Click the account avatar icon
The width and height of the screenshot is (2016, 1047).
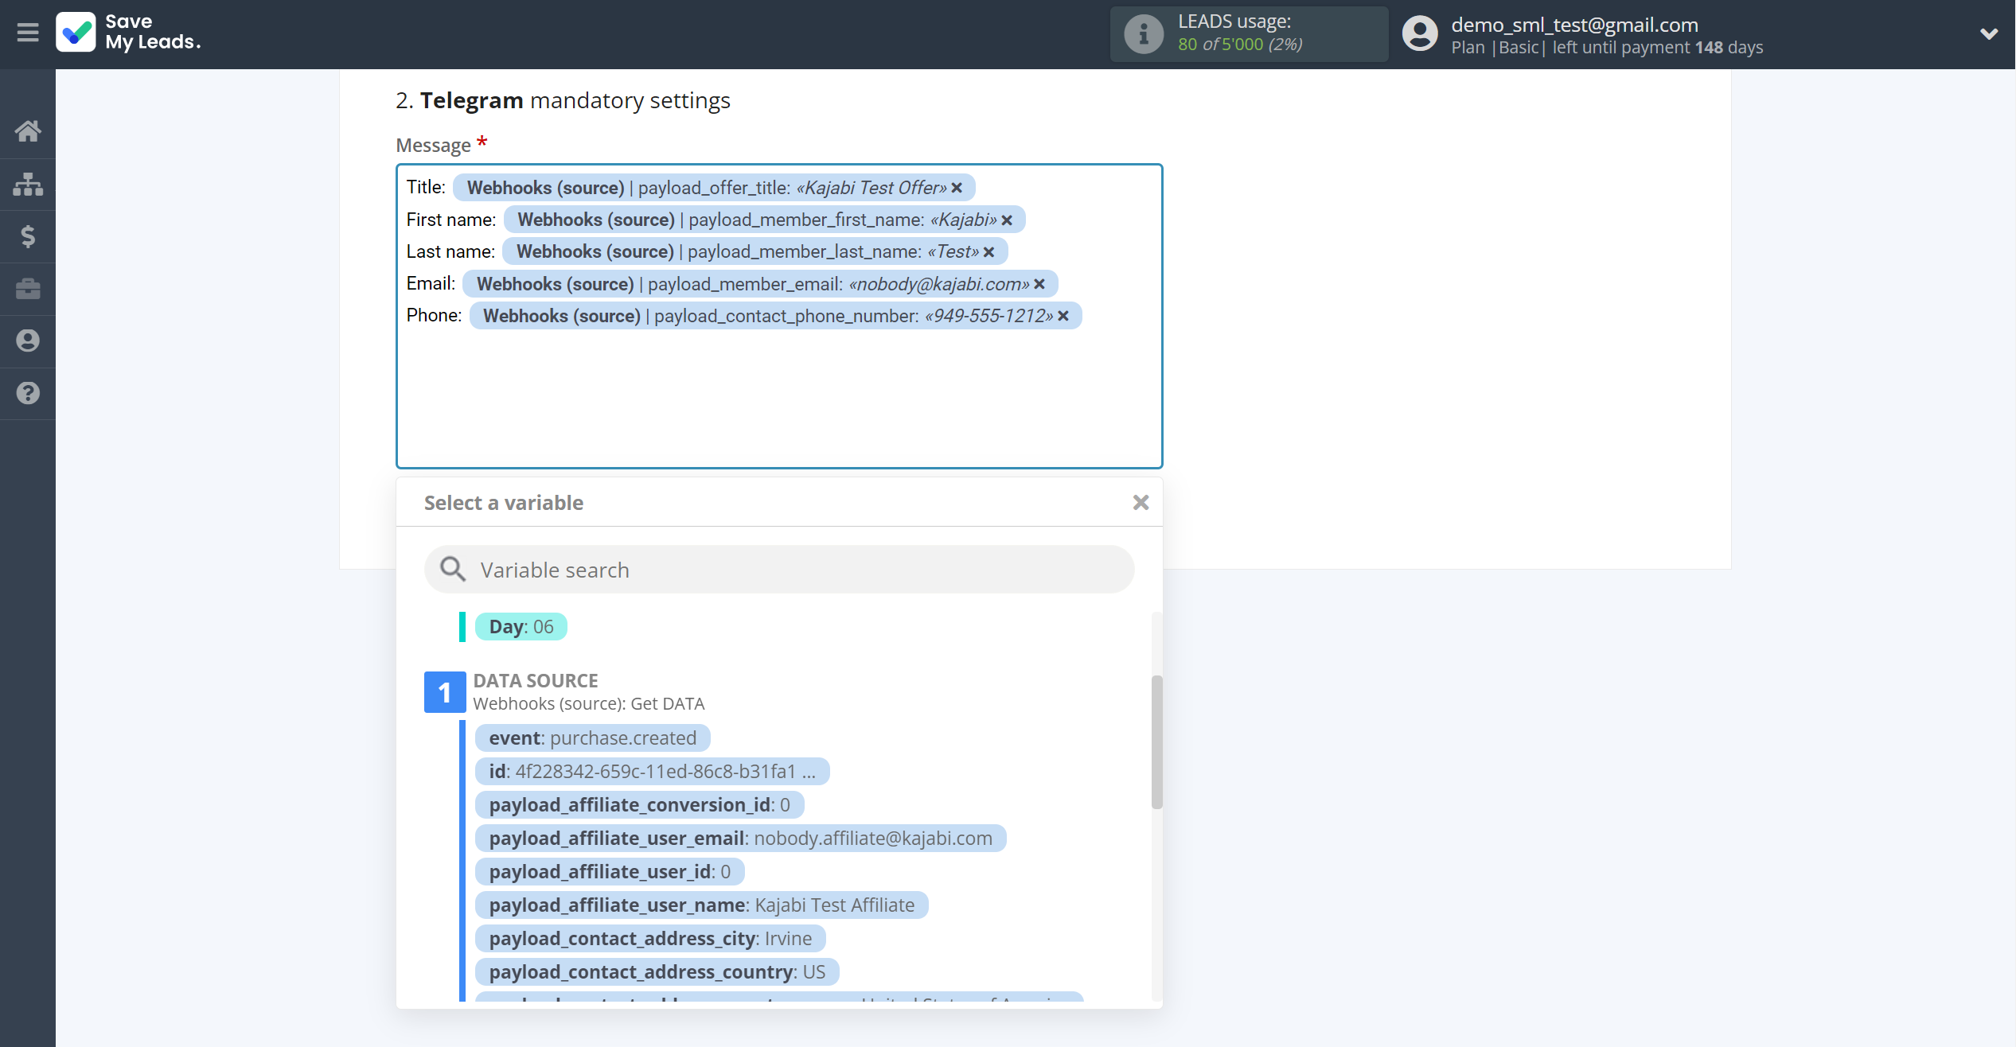(x=1420, y=34)
